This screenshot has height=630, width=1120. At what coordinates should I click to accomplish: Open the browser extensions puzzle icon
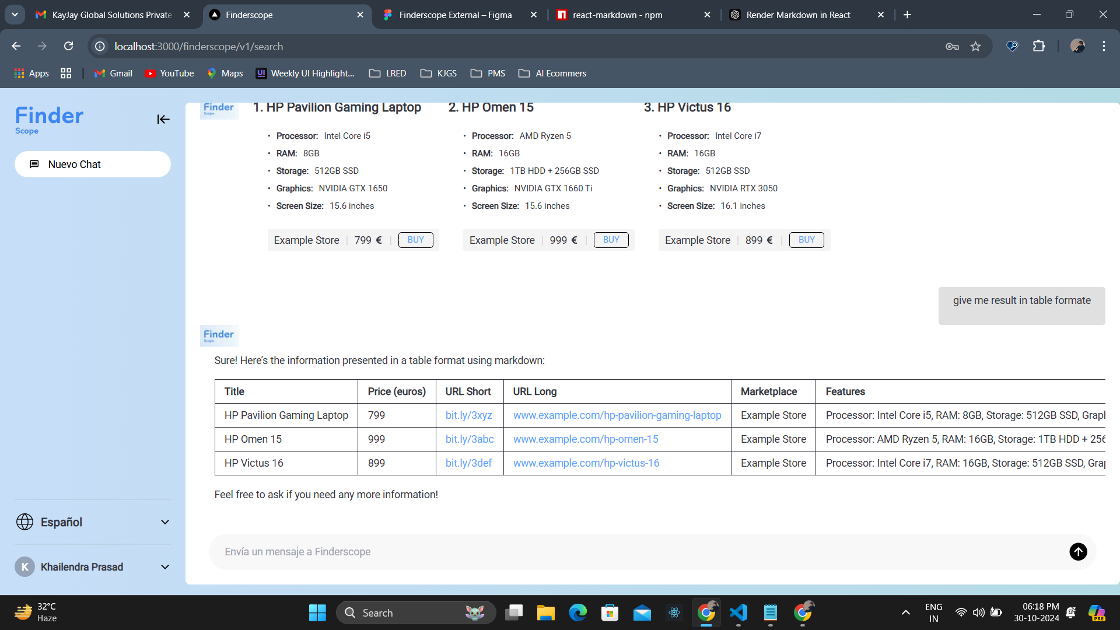[x=1039, y=46]
